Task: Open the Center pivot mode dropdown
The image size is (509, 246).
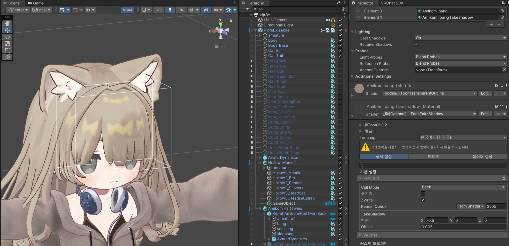Action: 18,10
